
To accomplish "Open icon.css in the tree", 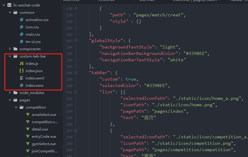I will 32,27.
